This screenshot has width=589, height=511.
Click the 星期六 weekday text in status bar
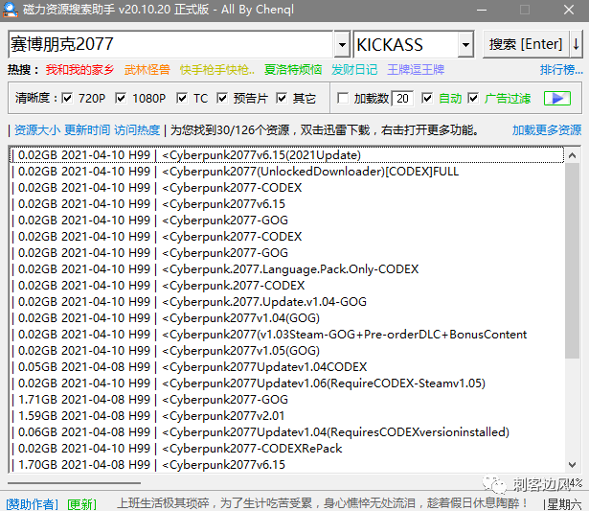pyautogui.click(x=565, y=504)
